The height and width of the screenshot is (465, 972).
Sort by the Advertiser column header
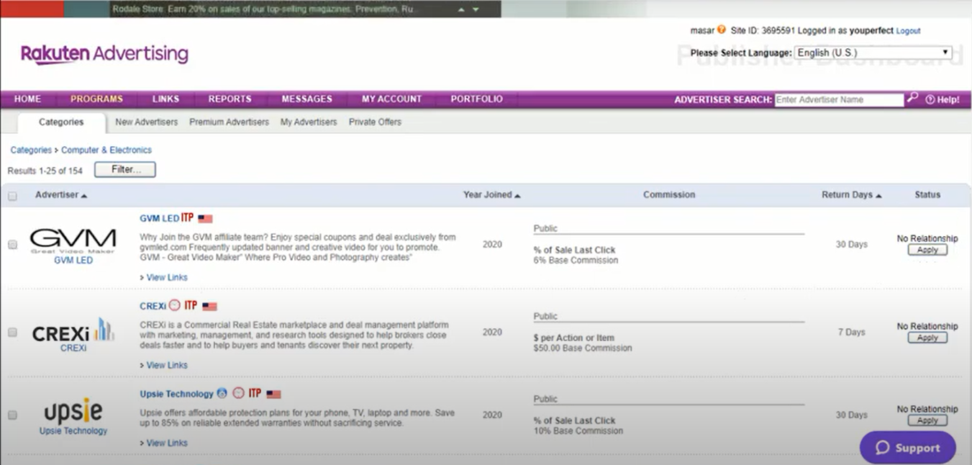61,195
